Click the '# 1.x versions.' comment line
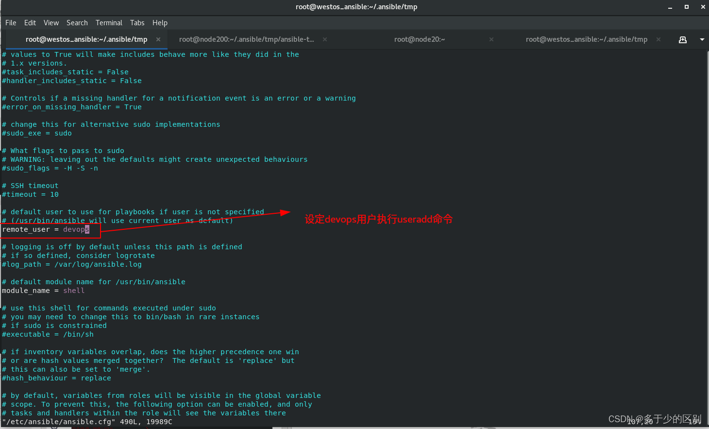 tap(34, 63)
